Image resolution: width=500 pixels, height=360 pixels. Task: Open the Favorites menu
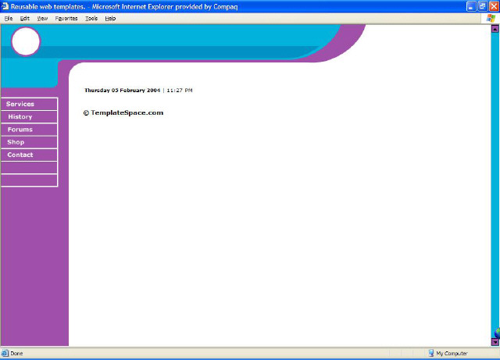pos(66,18)
